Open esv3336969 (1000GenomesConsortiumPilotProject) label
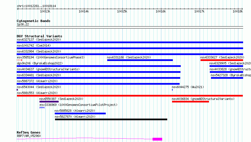This screenshot has height=142, width=251. point(78,105)
